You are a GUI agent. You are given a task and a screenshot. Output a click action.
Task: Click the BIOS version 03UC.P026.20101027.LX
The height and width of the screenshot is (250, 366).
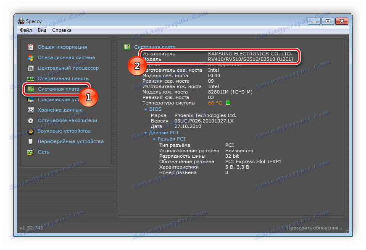204,121
